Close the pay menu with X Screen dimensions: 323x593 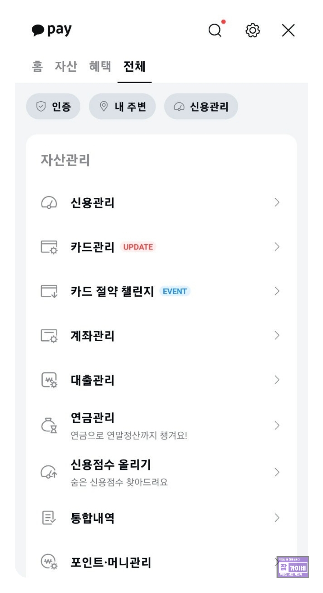pyautogui.click(x=288, y=30)
